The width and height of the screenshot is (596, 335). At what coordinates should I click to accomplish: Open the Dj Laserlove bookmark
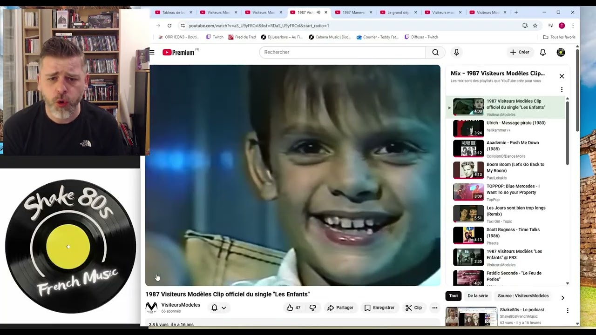pos(282,37)
